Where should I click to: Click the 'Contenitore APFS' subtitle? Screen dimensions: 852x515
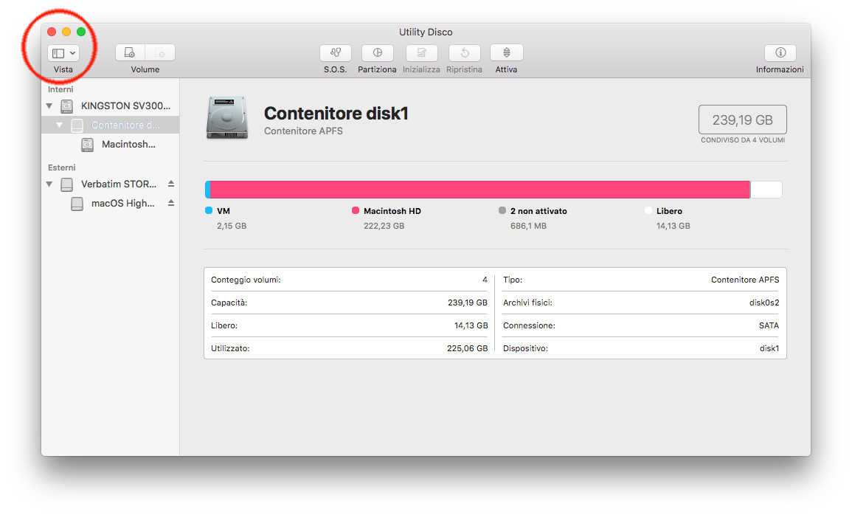303,131
